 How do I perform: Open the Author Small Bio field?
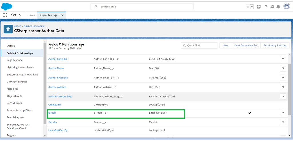(x=58, y=78)
